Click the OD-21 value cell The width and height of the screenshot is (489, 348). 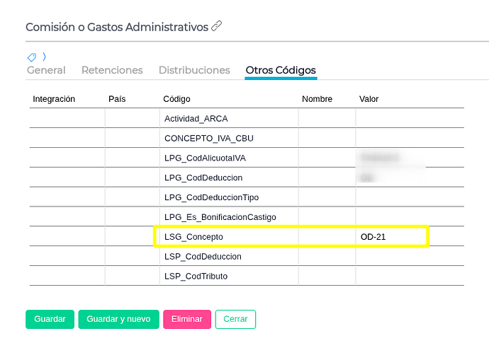pos(410,236)
